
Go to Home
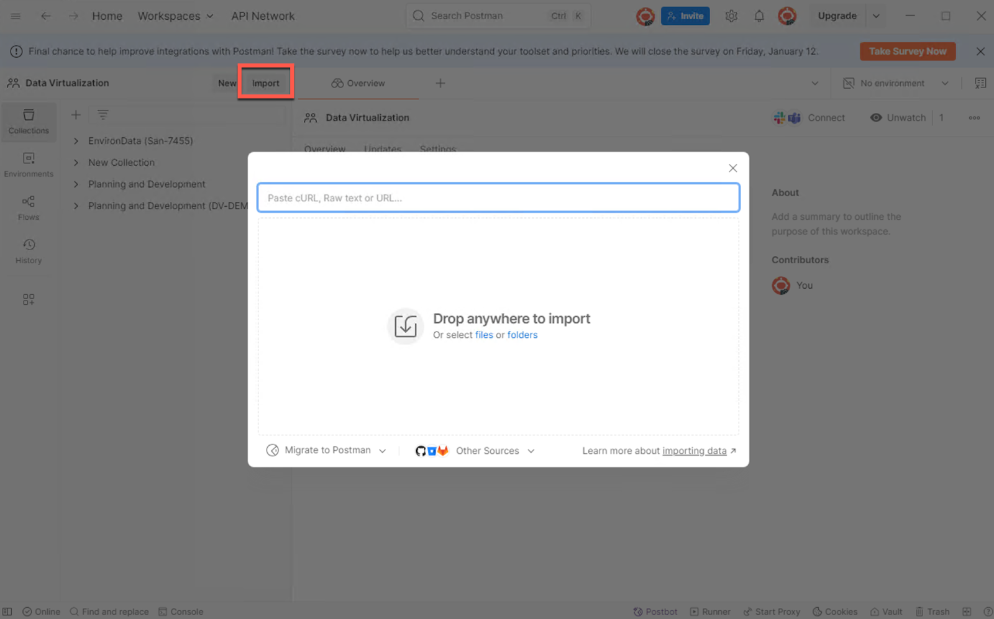pyautogui.click(x=107, y=16)
